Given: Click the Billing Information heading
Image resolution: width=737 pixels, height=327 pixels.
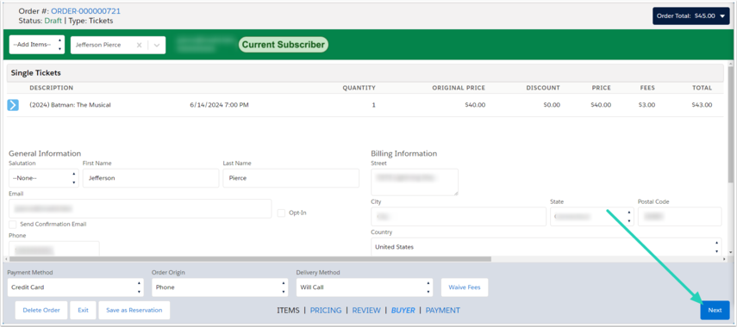Looking at the screenshot, I should tap(403, 153).
